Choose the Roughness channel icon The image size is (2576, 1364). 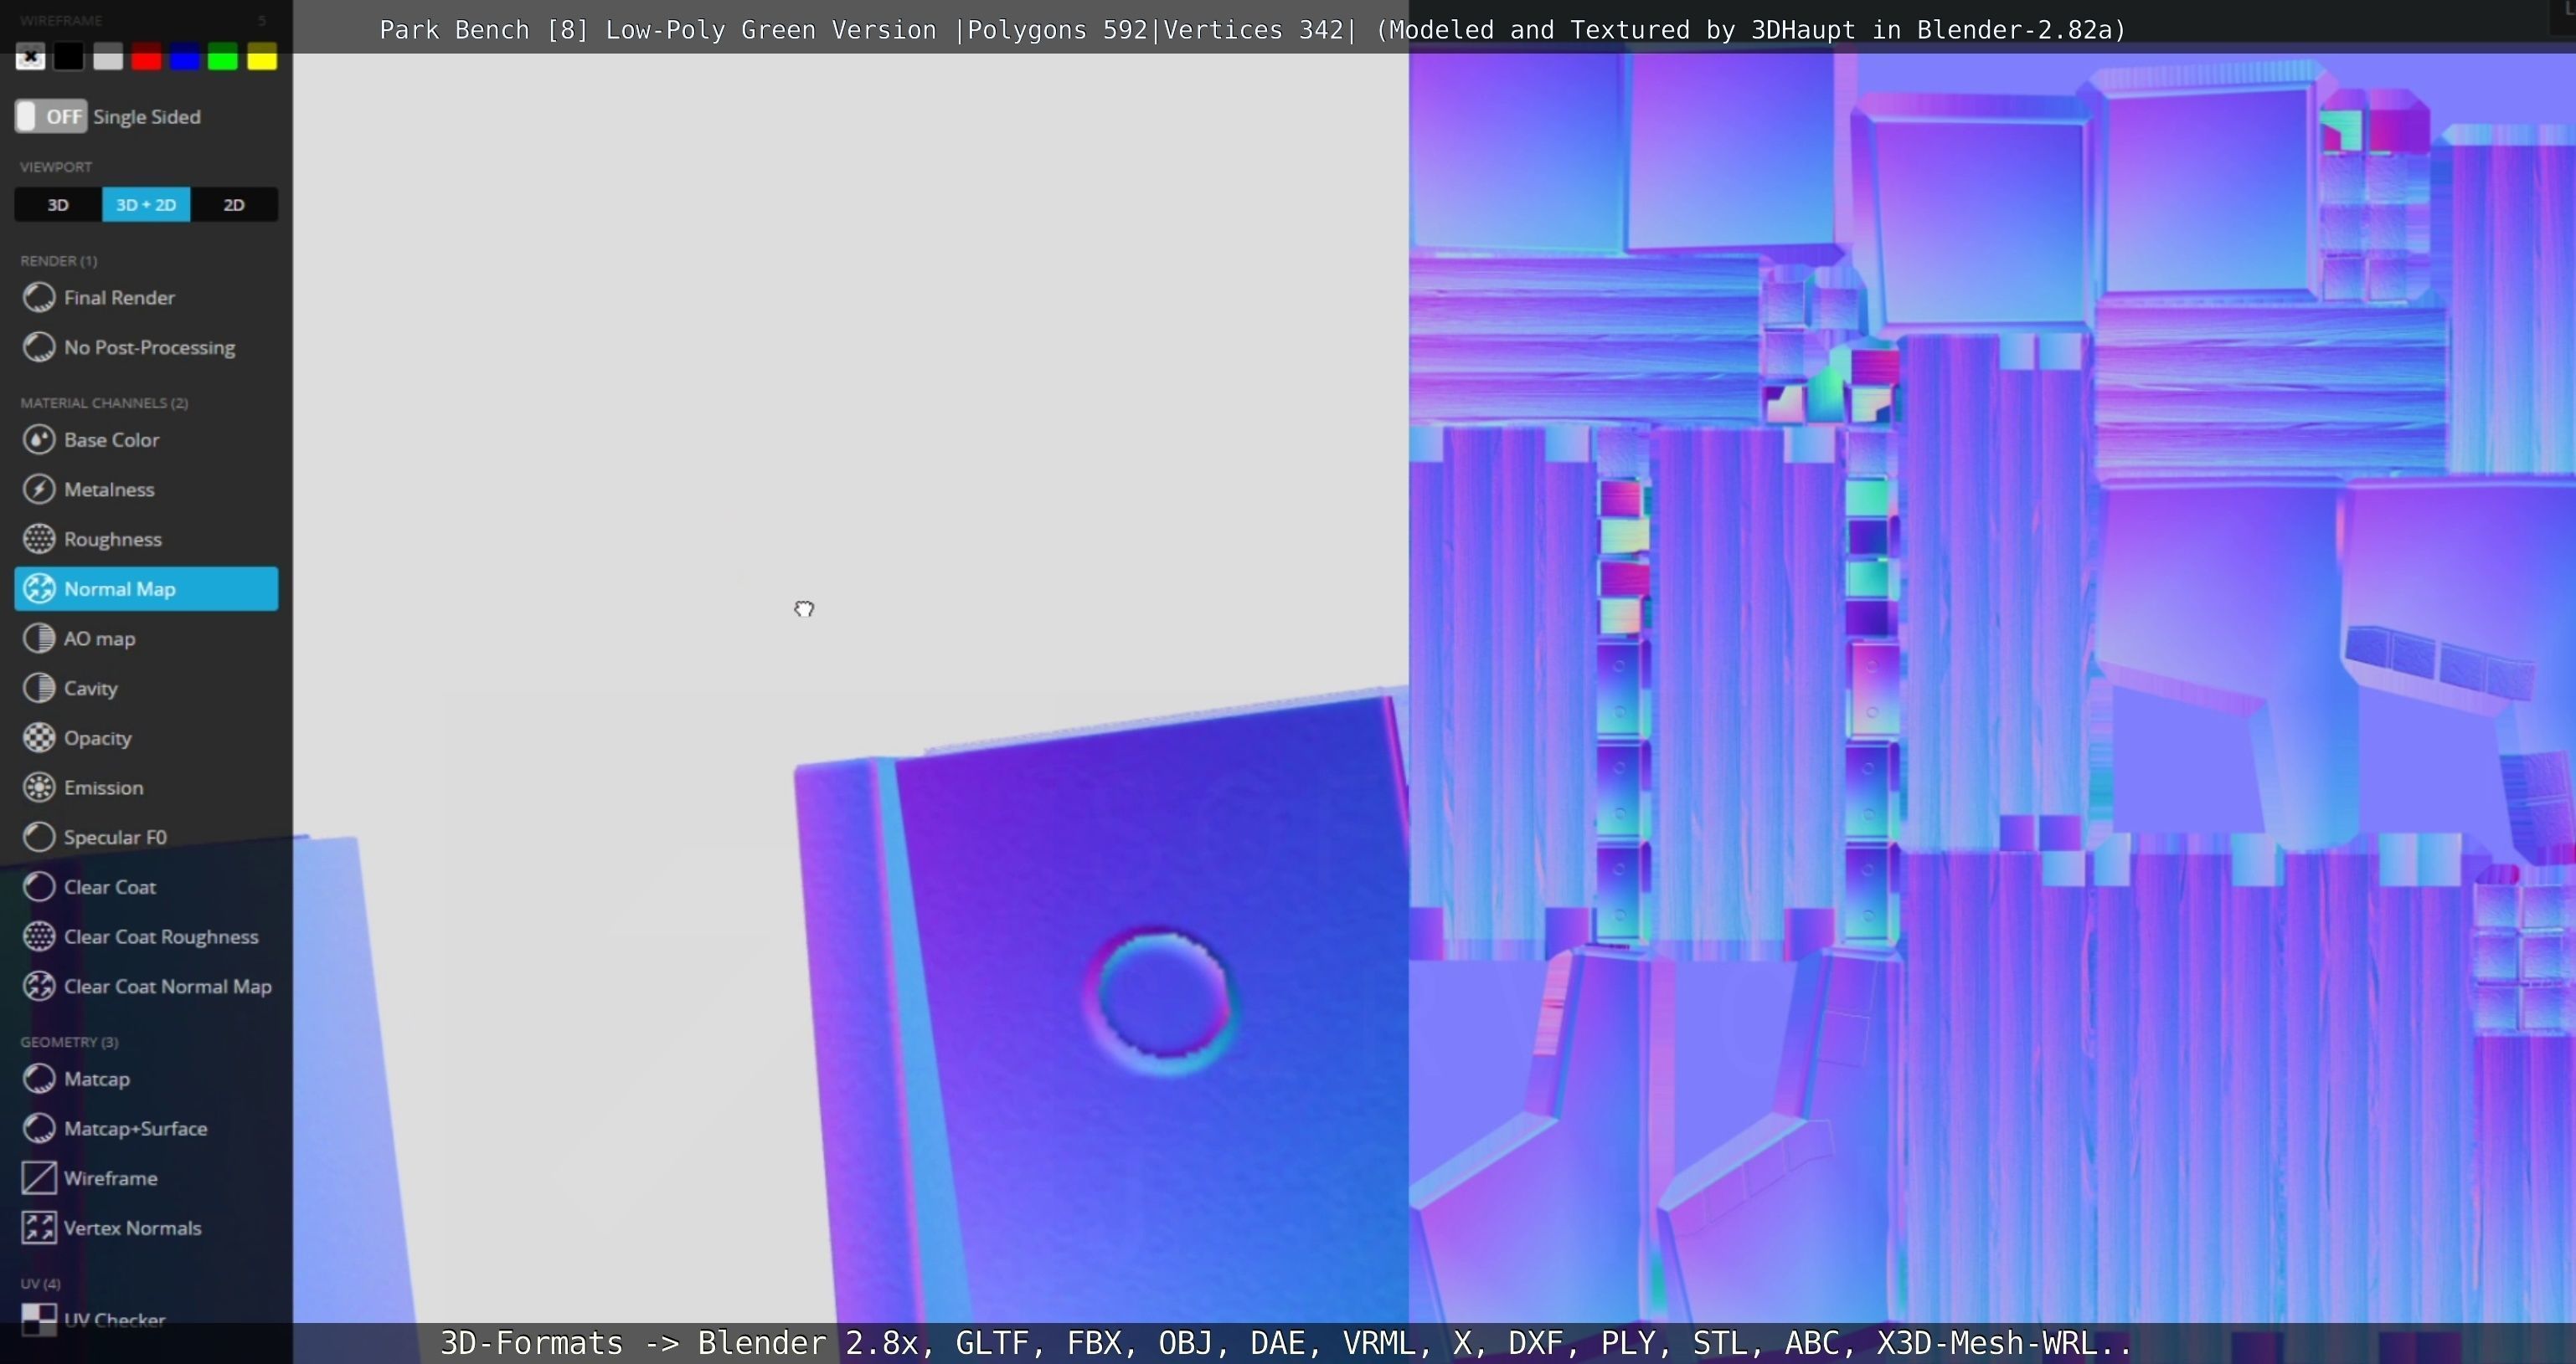[x=39, y=539]
